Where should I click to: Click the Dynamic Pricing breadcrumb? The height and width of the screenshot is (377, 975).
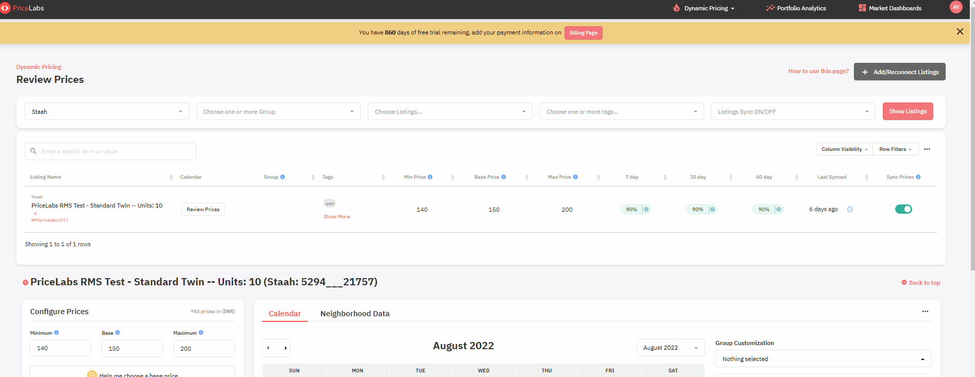[39, 67]
